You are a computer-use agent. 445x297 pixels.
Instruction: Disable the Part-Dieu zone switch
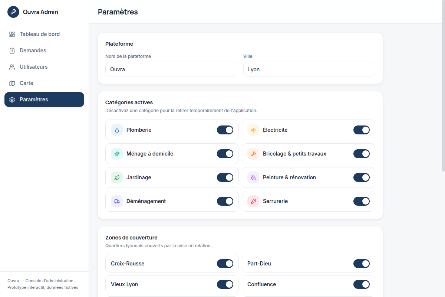tap(362, 264)
